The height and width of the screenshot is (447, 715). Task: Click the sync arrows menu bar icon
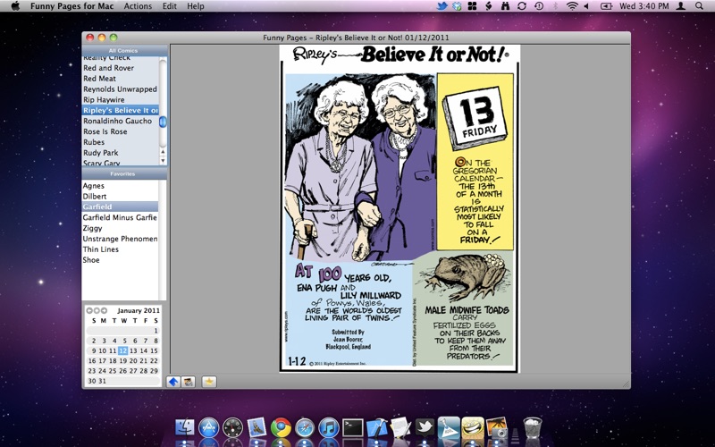pyautogui.click(x=522, y=6)
